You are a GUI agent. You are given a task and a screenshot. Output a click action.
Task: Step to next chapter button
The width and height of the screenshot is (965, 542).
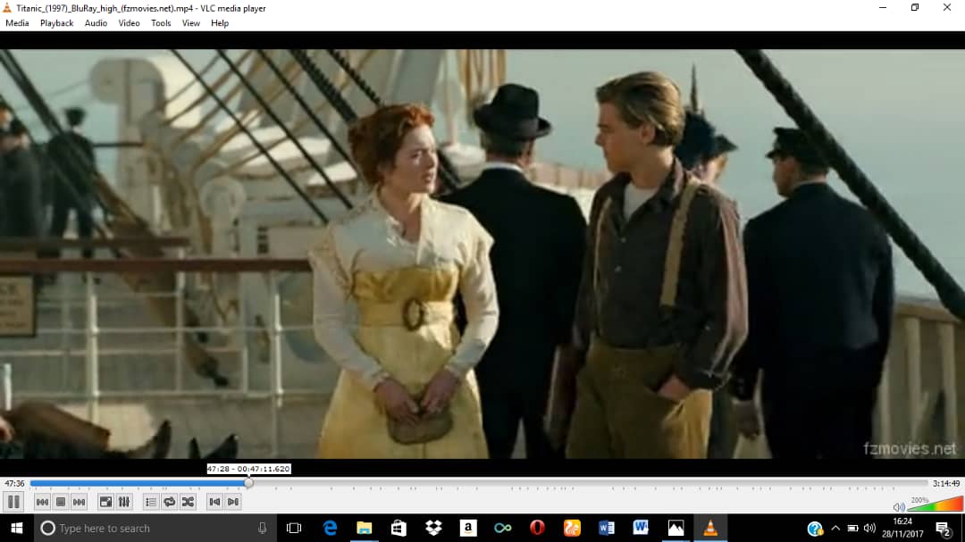pyautogui.click(x=233, y=502)
